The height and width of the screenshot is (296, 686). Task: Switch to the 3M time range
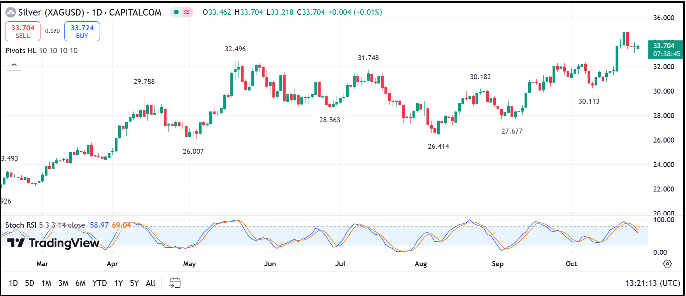[x=63, y=283]
